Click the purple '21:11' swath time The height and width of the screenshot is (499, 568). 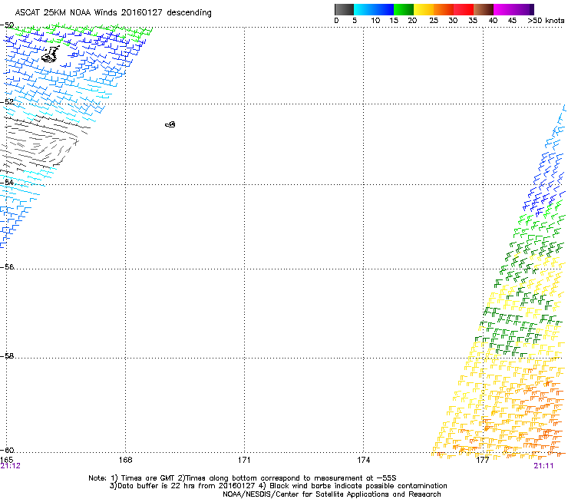(543, 466)
